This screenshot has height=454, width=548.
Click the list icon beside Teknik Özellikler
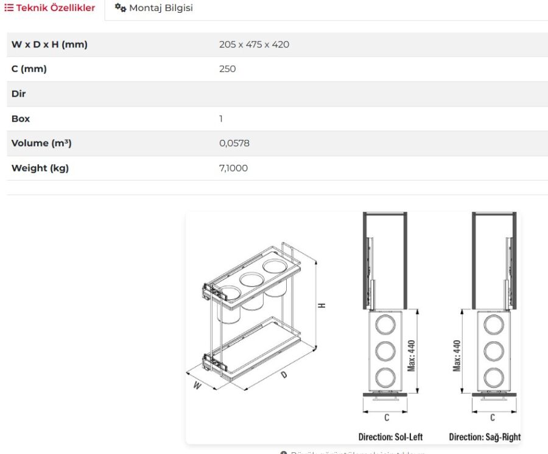[9, 8]
